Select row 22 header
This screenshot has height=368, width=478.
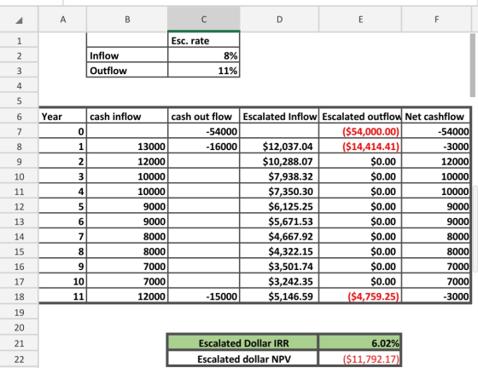tap(19, 359)
